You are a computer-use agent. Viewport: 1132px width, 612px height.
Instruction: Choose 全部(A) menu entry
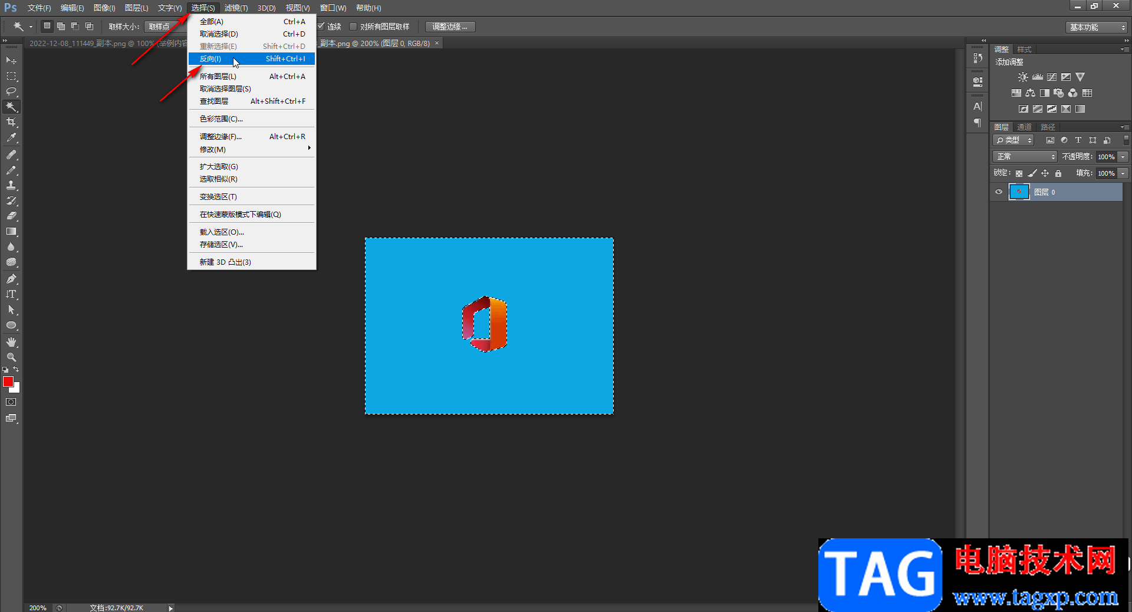252,22
